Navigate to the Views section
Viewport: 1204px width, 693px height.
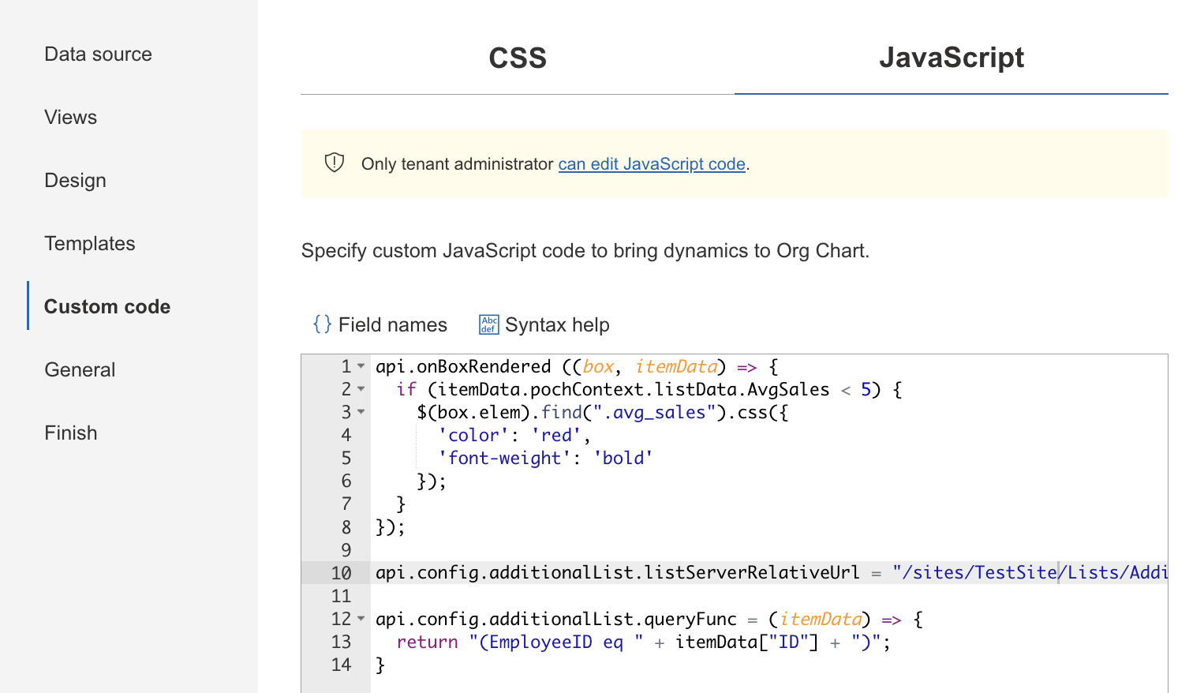(x=70, y=117)
